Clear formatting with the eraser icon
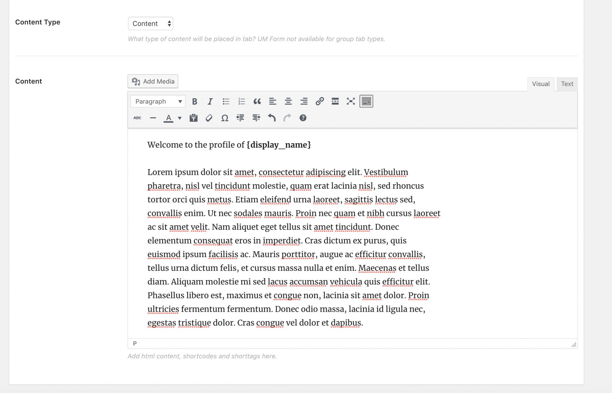 pos(209,118)
